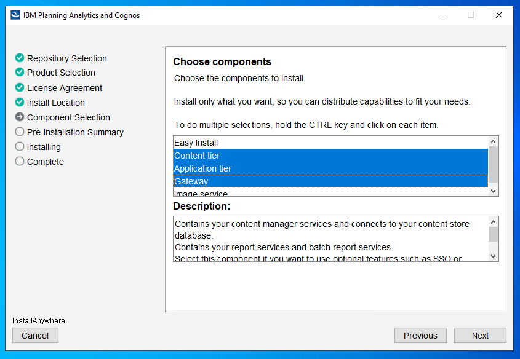Screen dimensions: 520x359
Task: Click the Description box scroll up arrow
Action: click(493, 222)
